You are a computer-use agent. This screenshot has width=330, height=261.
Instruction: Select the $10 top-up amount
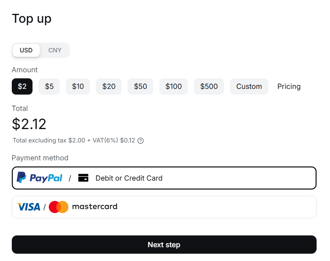pos(78,86)
